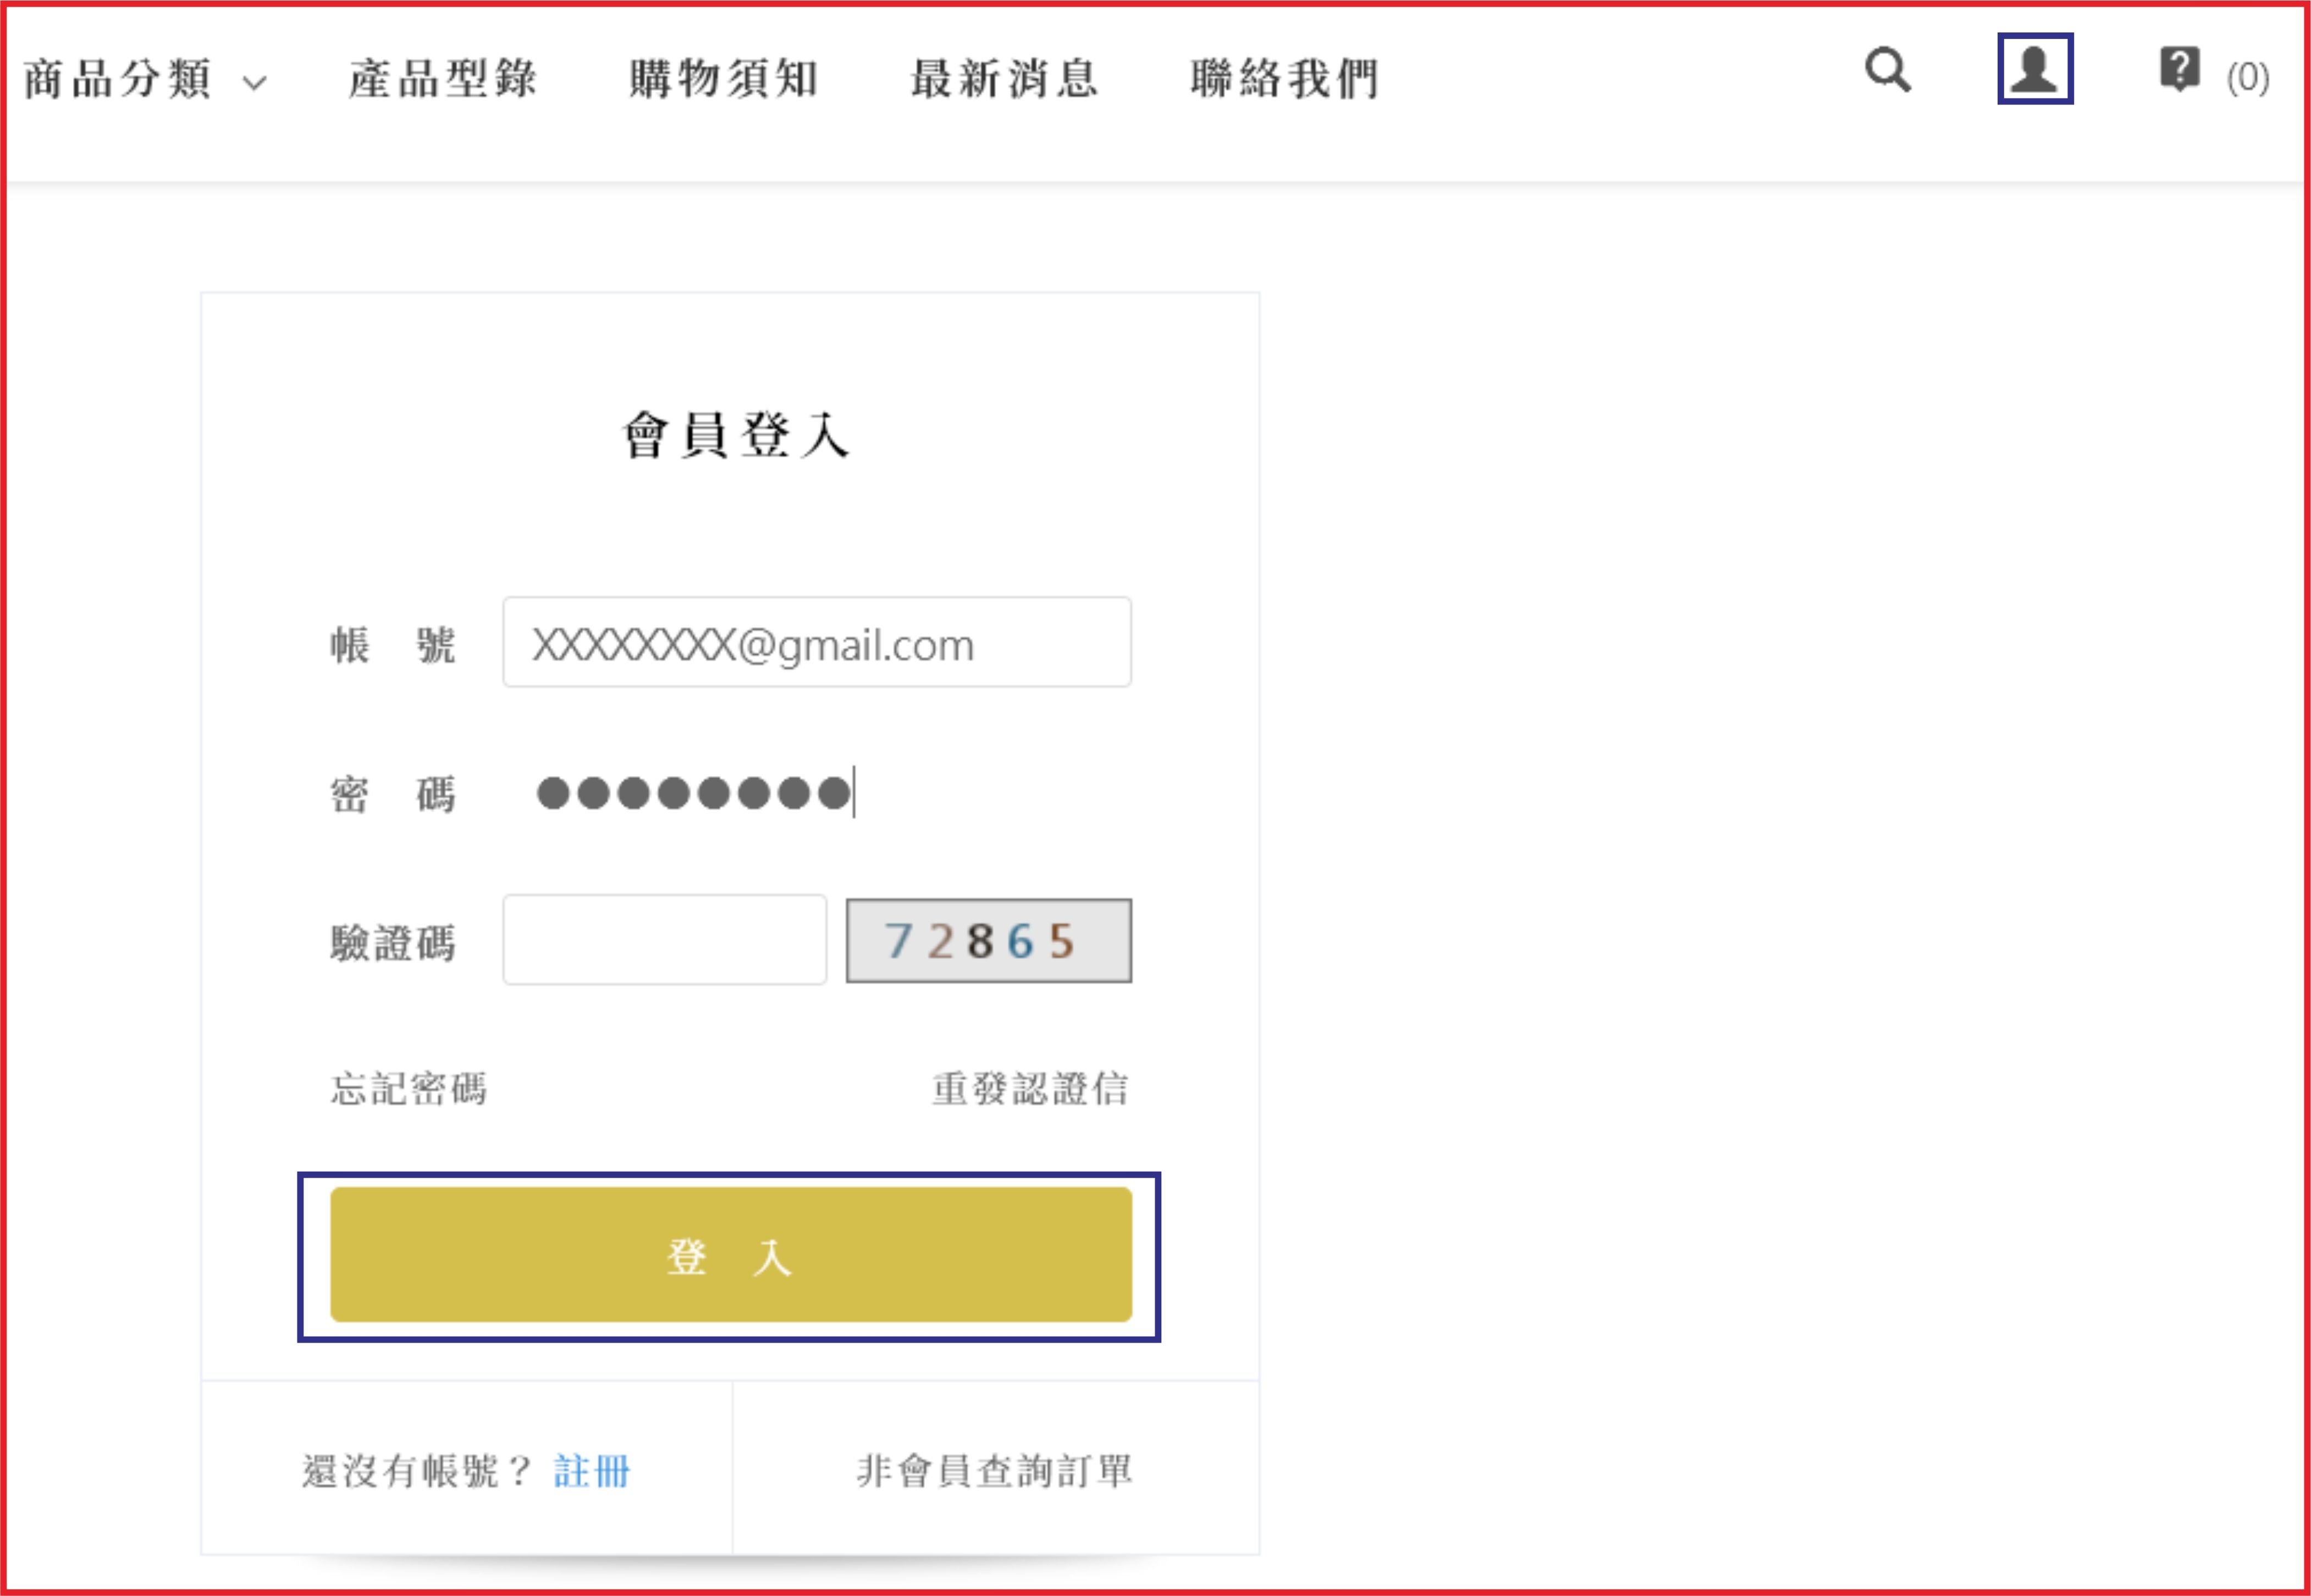Screen dimensions: 2311x1596
Task: Open the 商品分類 menu
Action: pos(118,78)
